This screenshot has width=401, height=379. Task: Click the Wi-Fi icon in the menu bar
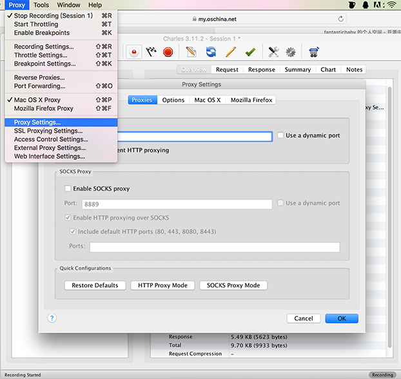(x=392, y=5)
